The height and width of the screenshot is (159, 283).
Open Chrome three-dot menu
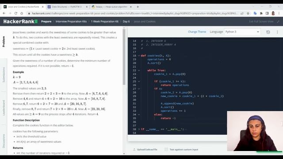click(x=279, y=13)
